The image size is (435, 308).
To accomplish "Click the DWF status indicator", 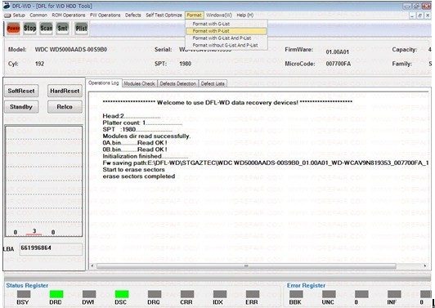I will click(x=89, y=294).
